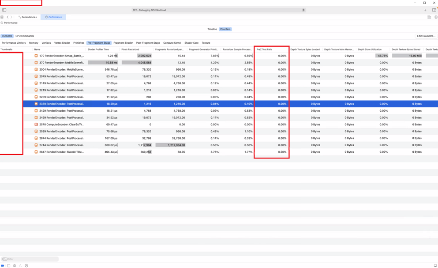Select the Counters view toggle
Screen dimensions: 438x268
click(225, 29)
